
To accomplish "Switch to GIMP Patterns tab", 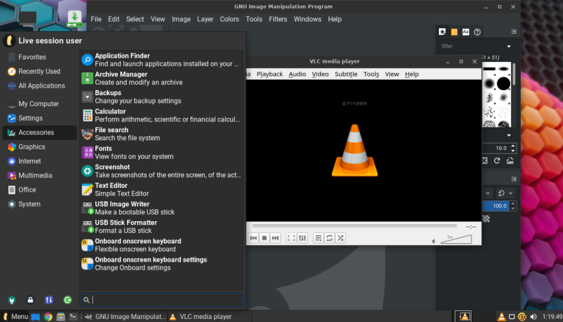I will click(x=454, y=32).
